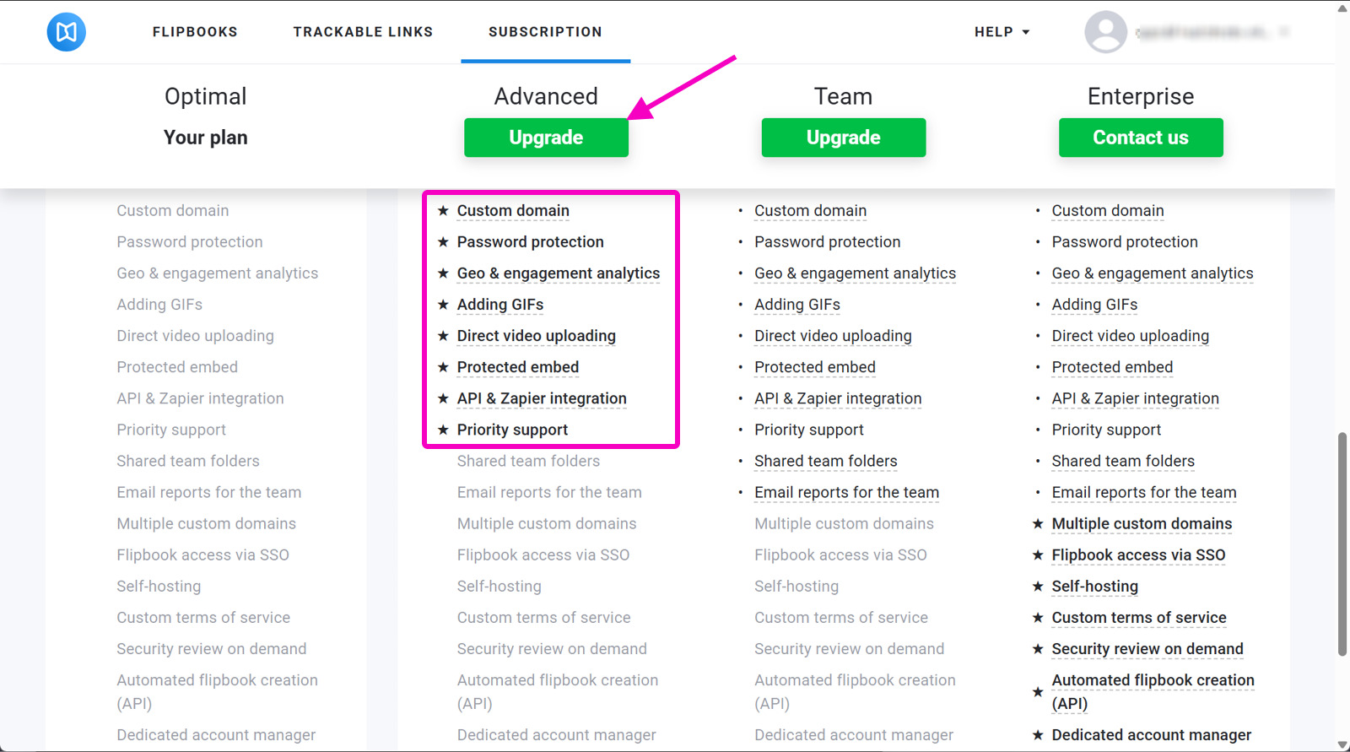1350x752 pixels.
Task: Click star icon beside Self-hosting in Enterprise
Action: [x=1038, y=586]
